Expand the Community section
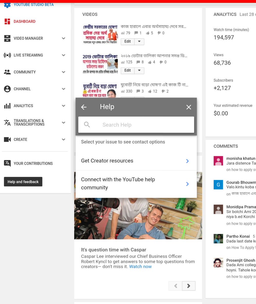This screenshot has width=256, height=304. (x=64, y=72)
